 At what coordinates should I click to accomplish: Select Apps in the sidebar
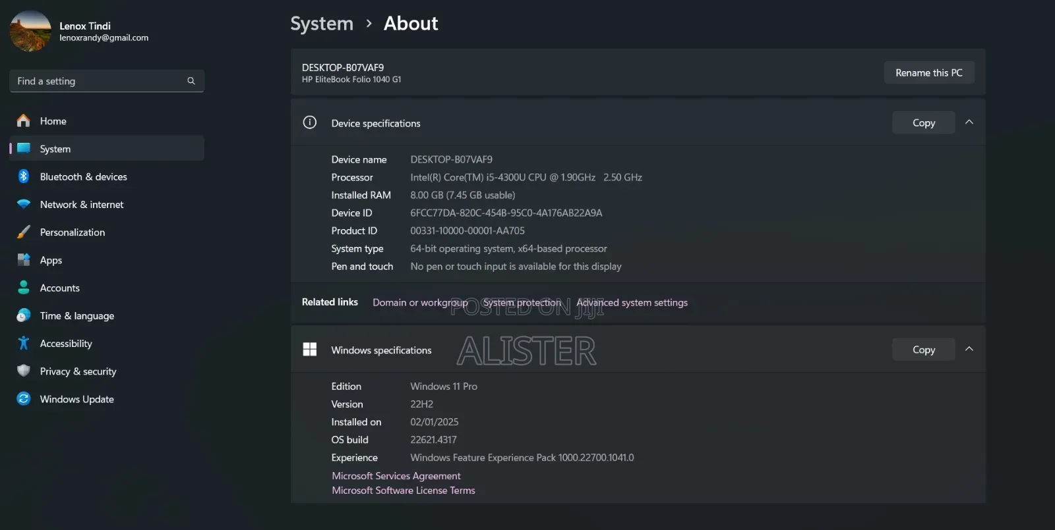point(107,259)
